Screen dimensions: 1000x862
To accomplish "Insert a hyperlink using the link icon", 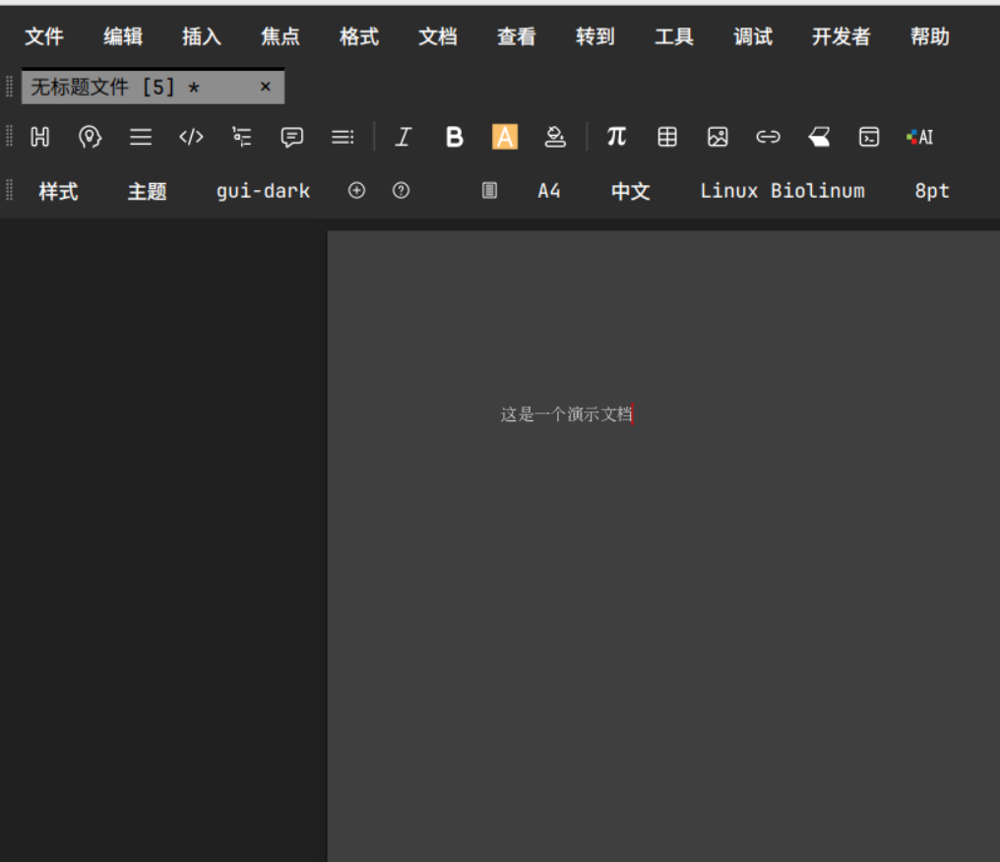I will coord(768,137).
